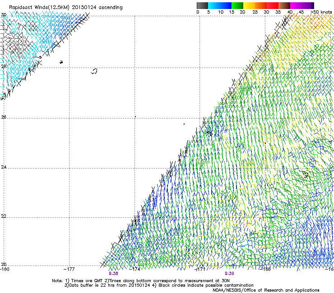The width and height of the screenshot is (334, 293).
Task: Select the '-180' longitude axis label
Action: coord(5,269)
